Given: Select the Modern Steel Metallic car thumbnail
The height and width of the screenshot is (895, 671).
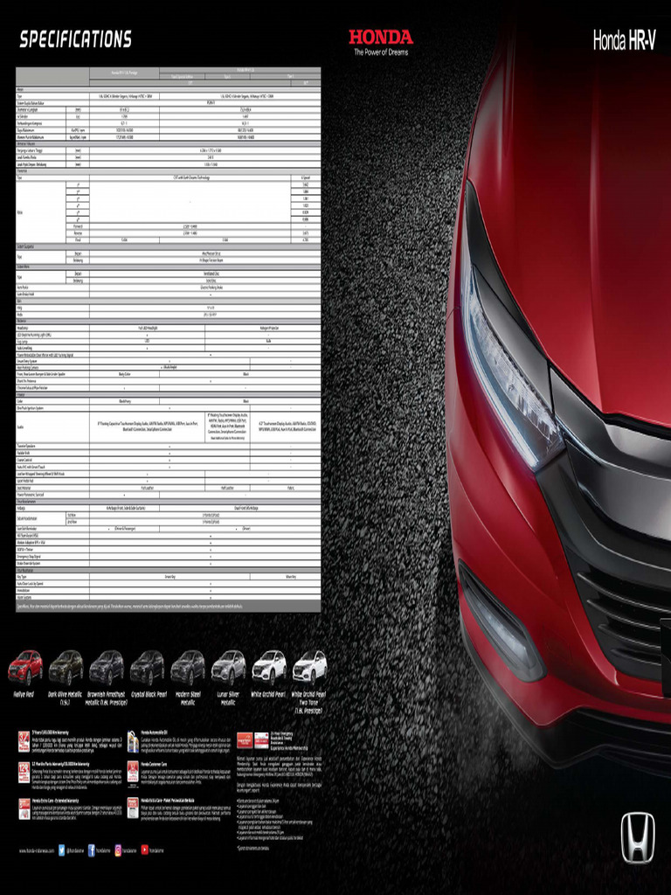Looking at the screenshot, I should coord(188,668).
